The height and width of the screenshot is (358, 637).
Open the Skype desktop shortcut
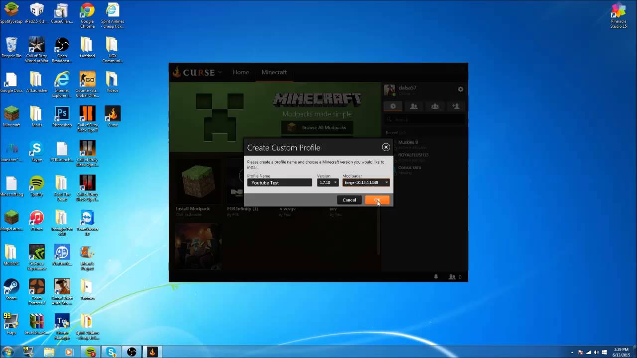[x=36, y=152]
